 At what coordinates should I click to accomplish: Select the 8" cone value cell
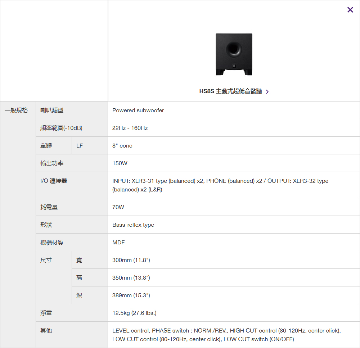coord(122,146)
